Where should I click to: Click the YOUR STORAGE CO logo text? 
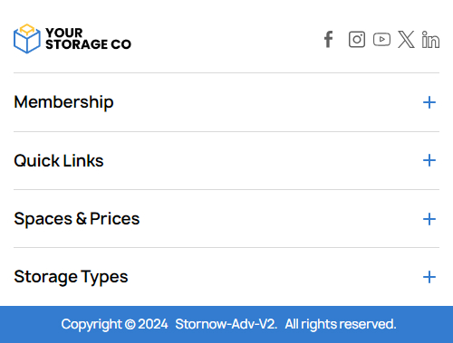click(x=88, y=39)
